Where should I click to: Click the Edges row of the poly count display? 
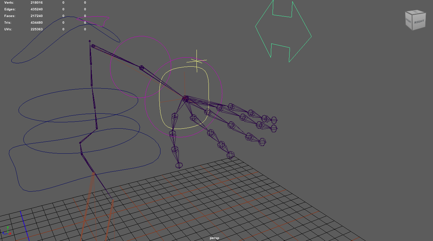click(37, 9)
